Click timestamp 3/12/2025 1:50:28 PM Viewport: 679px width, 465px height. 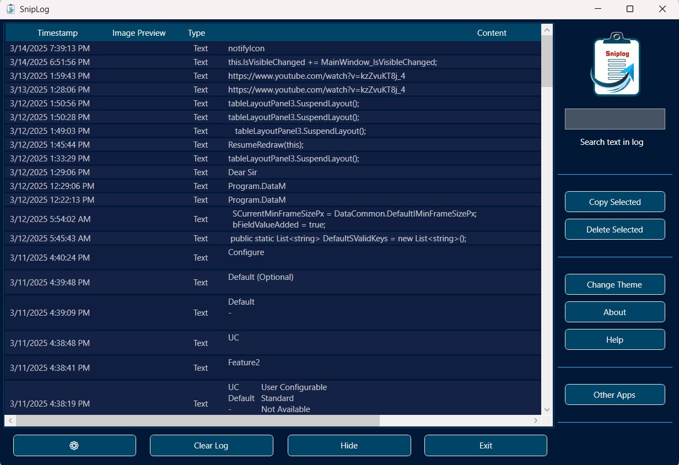click(50, 117)
